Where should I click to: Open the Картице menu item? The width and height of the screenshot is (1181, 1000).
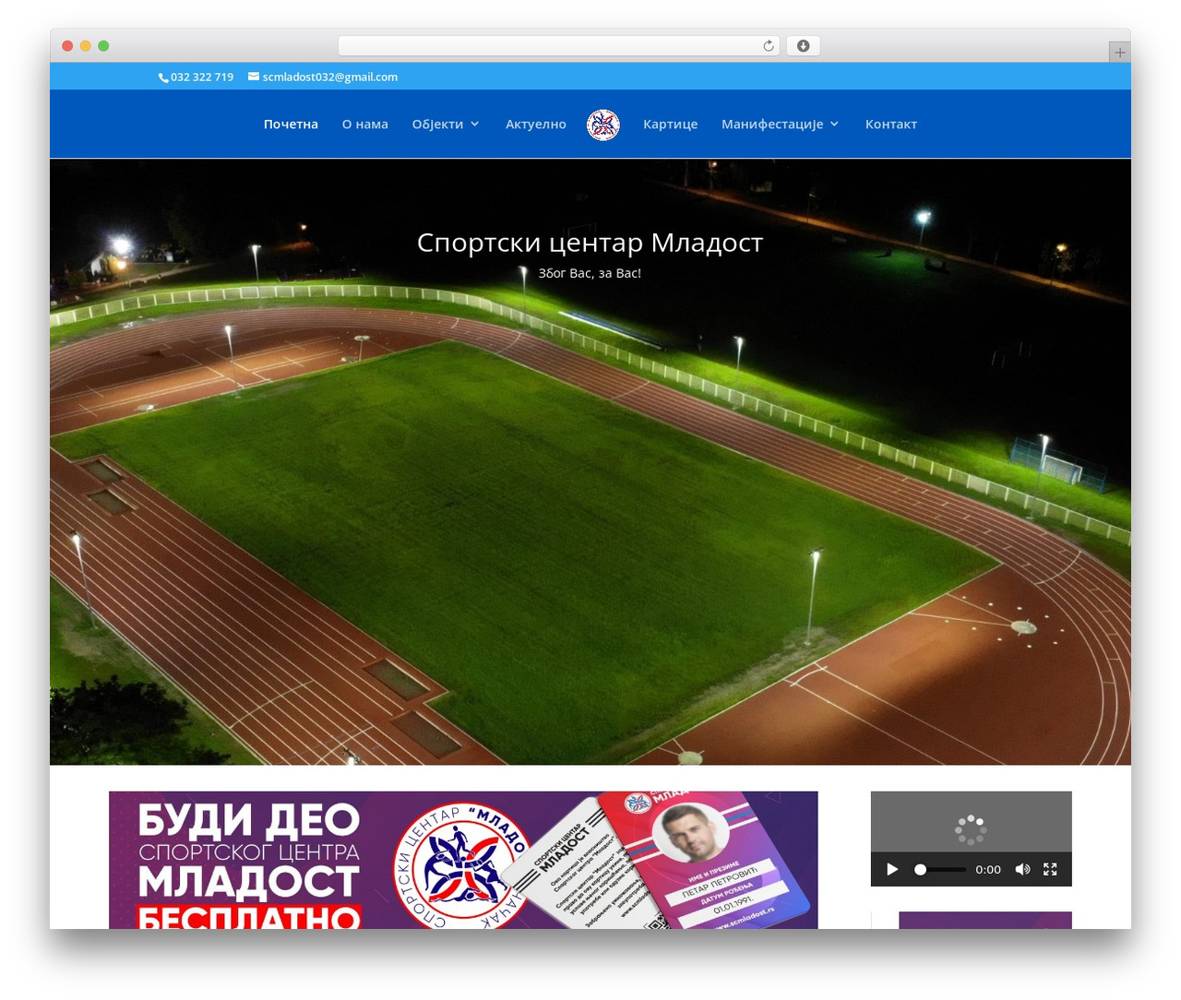[x=671, y=124]
